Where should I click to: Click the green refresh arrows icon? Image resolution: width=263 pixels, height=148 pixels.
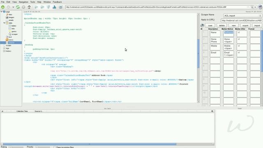click(18, 7)
